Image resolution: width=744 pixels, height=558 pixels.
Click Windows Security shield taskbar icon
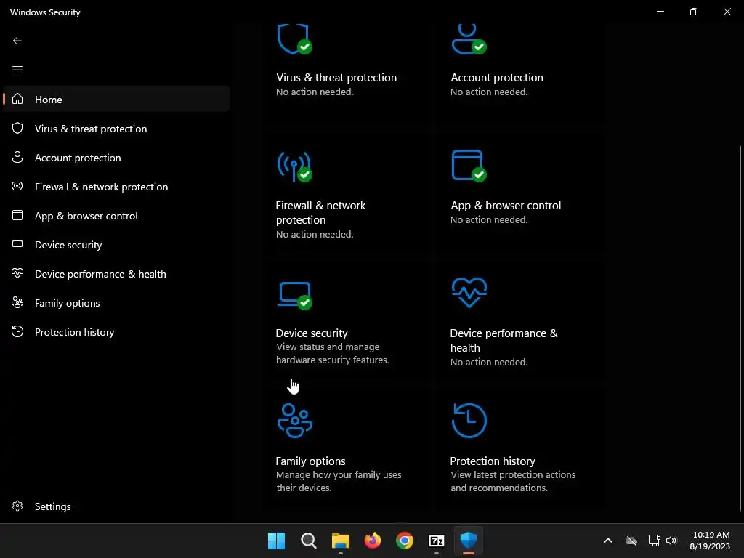point(469,541)
